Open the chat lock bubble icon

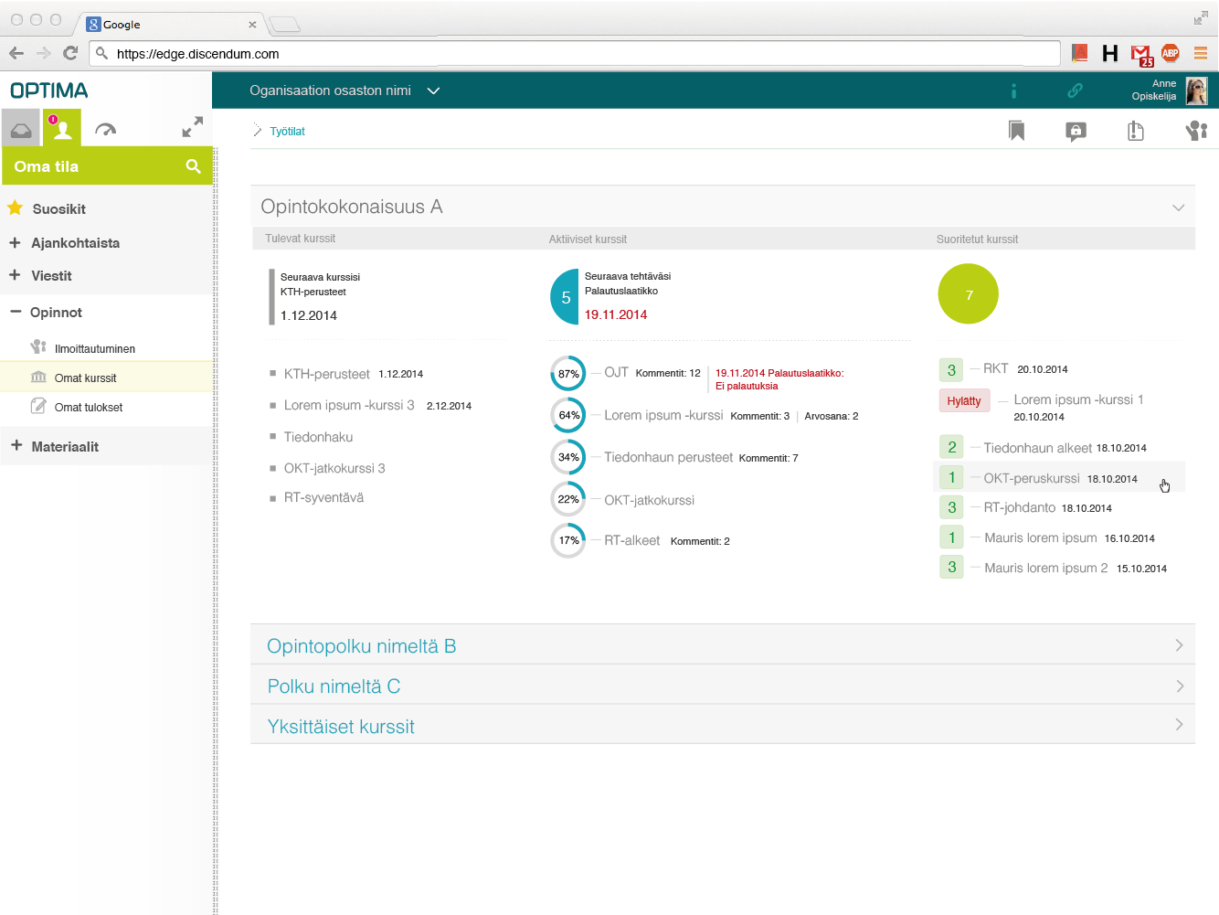coord(1076,132)
